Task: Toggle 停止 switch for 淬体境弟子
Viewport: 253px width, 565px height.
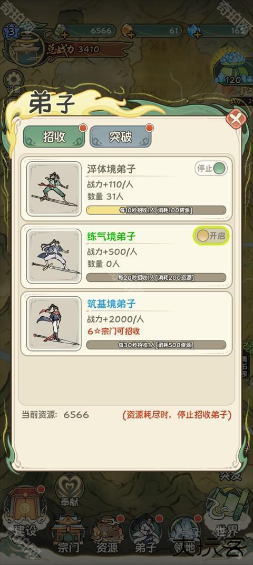Action: [x=211, y=168]
